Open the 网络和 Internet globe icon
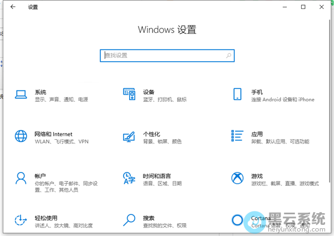The width and height of the screenshot is (334, 236). click(x=21, y=136)
